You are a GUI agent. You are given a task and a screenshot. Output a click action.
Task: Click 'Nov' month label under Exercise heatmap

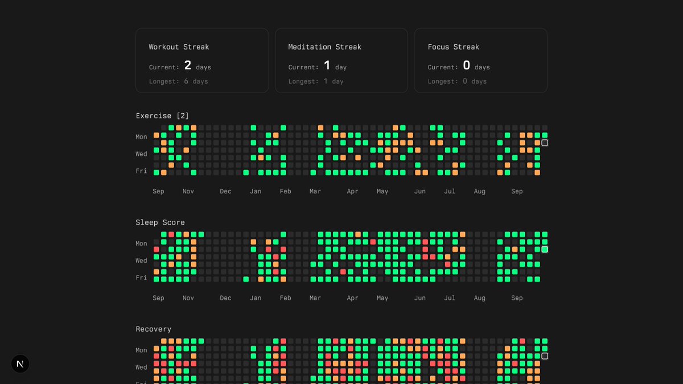(188, 191)
